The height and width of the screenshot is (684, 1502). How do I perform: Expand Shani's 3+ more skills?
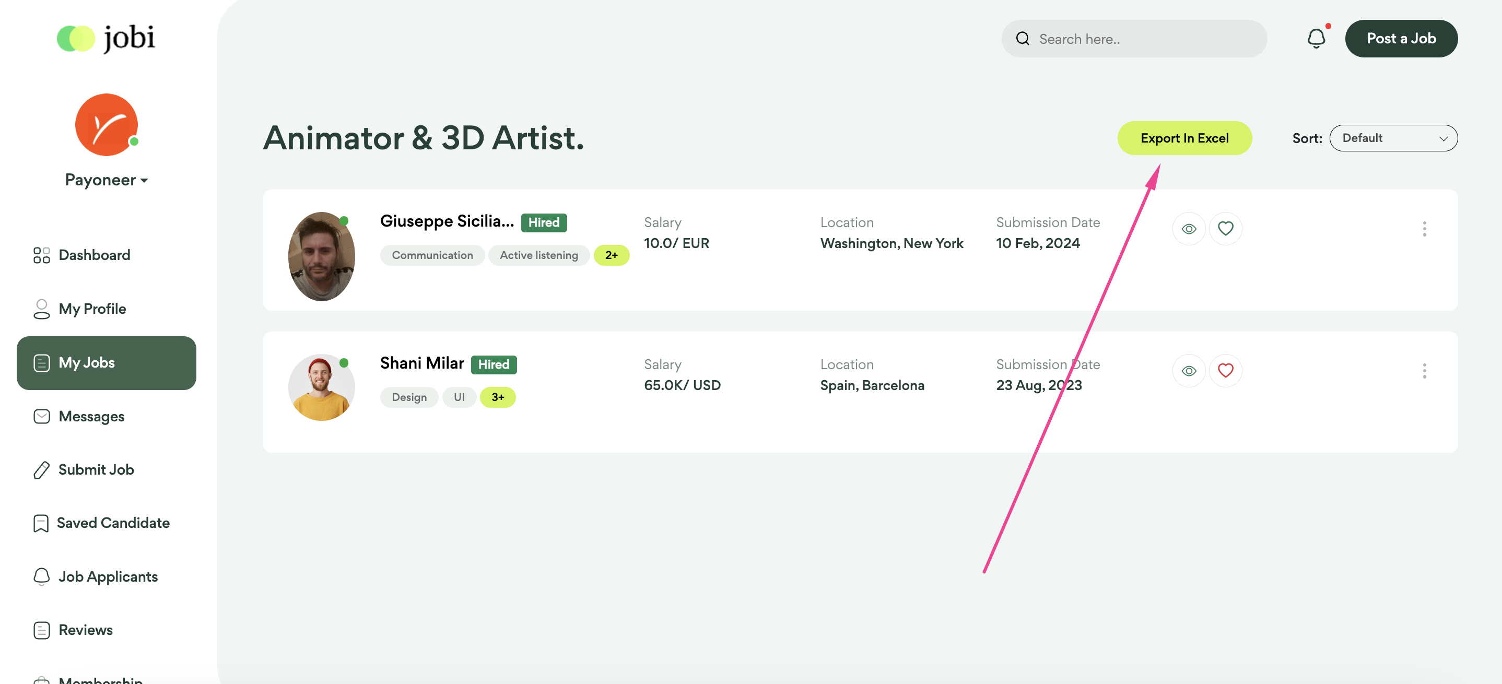click(497, 398)
